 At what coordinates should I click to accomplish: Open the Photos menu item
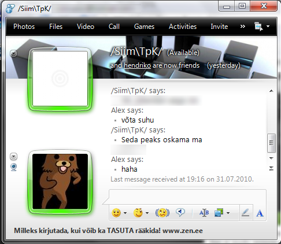(24, 27)
